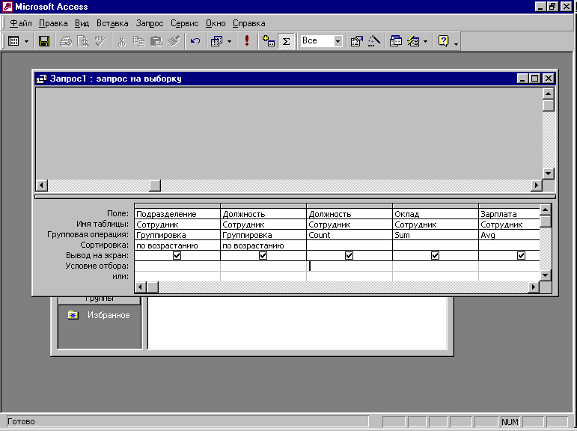Click the View (datasheet) toolbar icon

[13, 41]
